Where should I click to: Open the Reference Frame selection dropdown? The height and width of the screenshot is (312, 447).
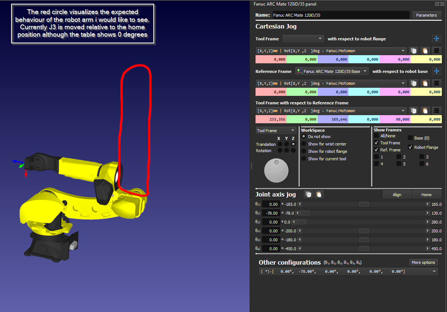[332, 71]
